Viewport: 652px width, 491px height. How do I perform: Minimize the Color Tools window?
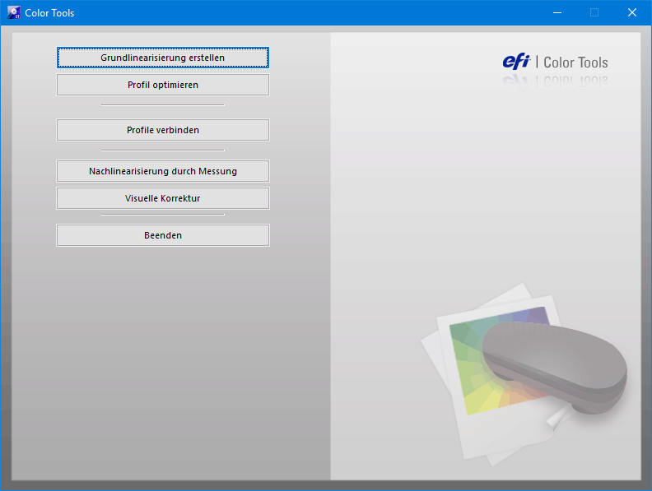[557, 12]
